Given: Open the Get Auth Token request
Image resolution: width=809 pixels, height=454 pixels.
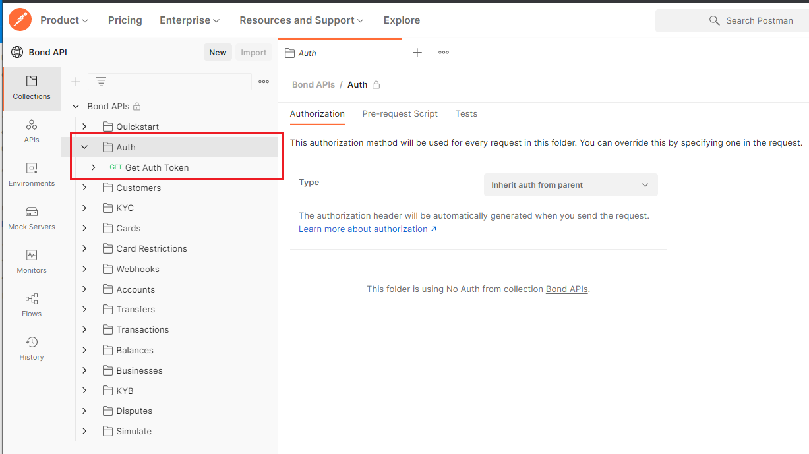Looking at the screenshot, I should pos(157,167).
